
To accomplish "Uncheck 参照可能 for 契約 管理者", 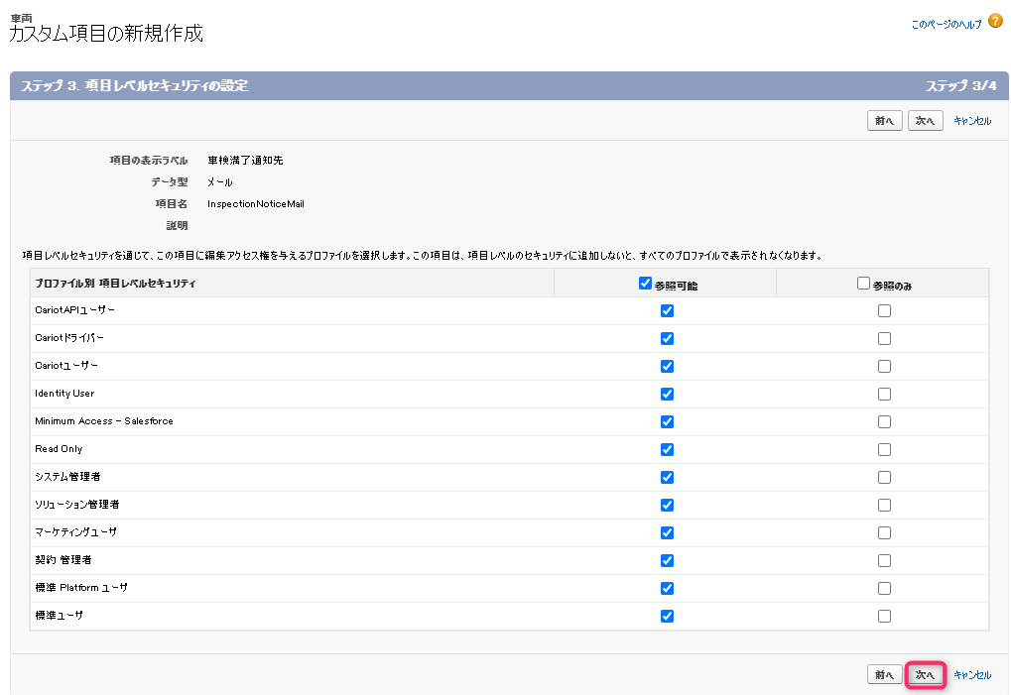I will (667, 560).
